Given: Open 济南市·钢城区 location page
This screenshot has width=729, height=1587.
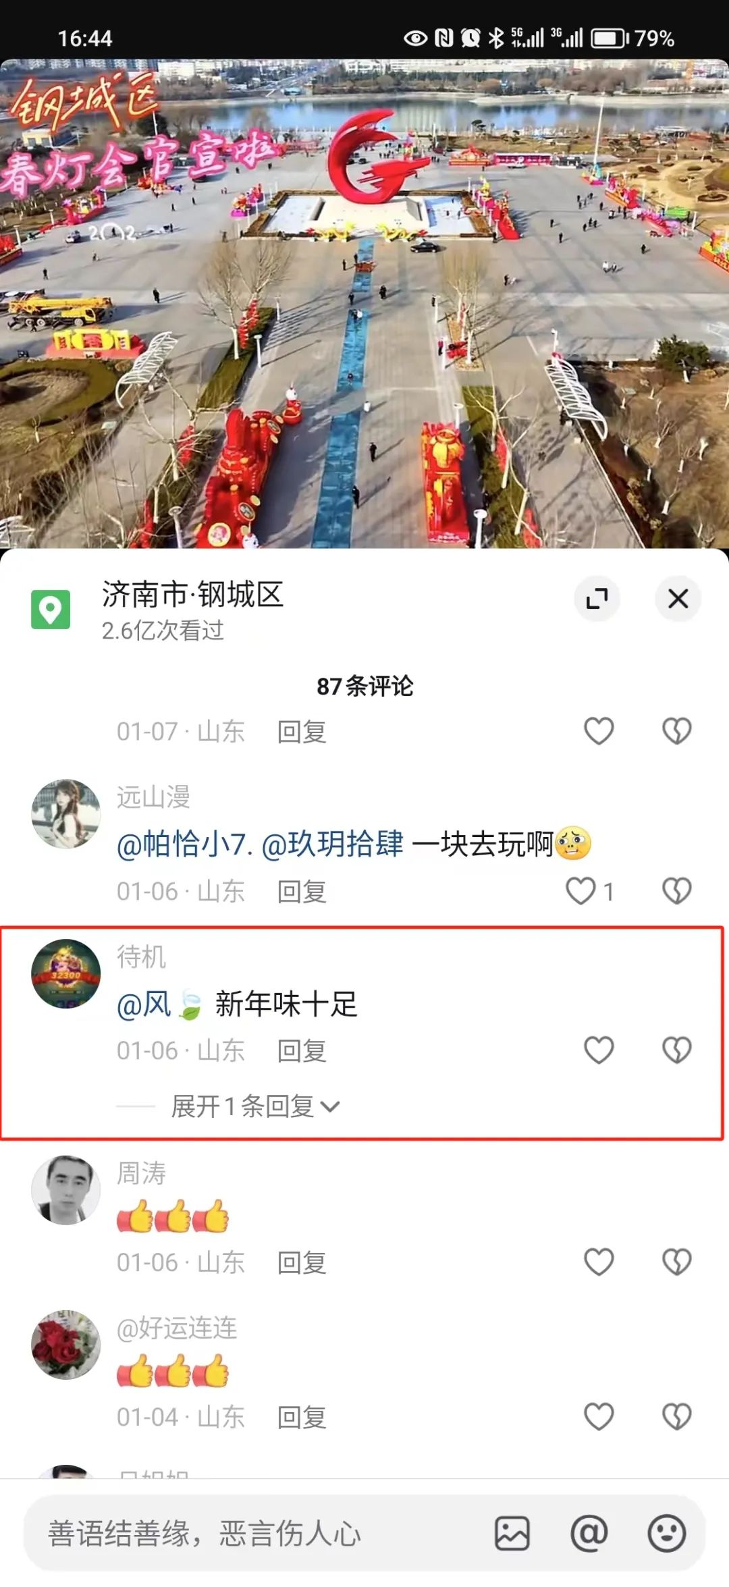Looking at the screenshot, I should pyautogui.click(x=192, y=595).
